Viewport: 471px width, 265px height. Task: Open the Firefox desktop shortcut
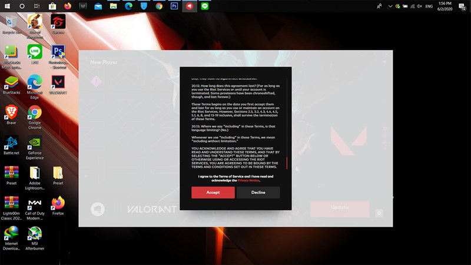[58, 206]
